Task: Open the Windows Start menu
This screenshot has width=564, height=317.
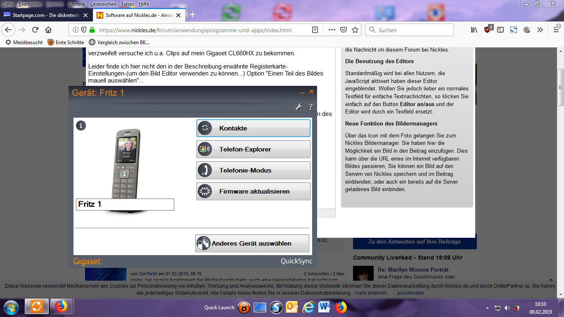Action: [11, 307]
